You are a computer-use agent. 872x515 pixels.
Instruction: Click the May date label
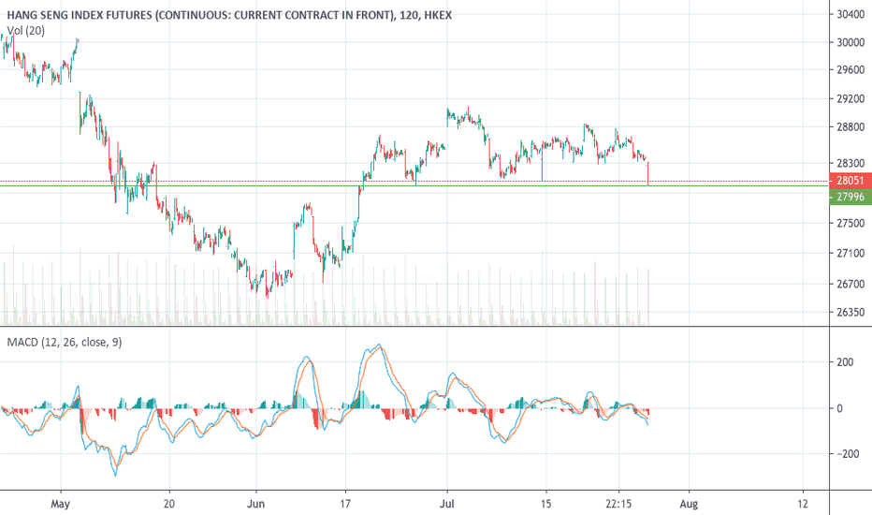click(60, 504)
